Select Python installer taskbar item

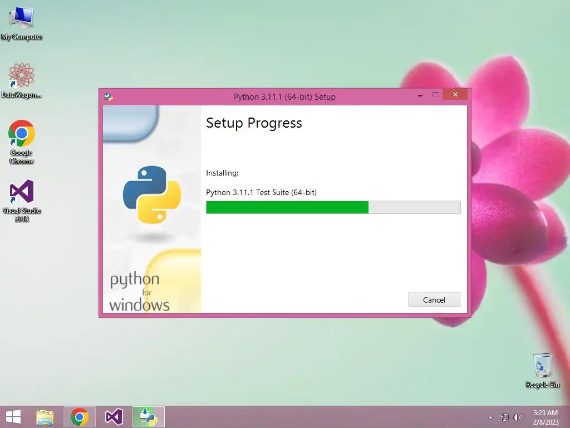(148, 417)
